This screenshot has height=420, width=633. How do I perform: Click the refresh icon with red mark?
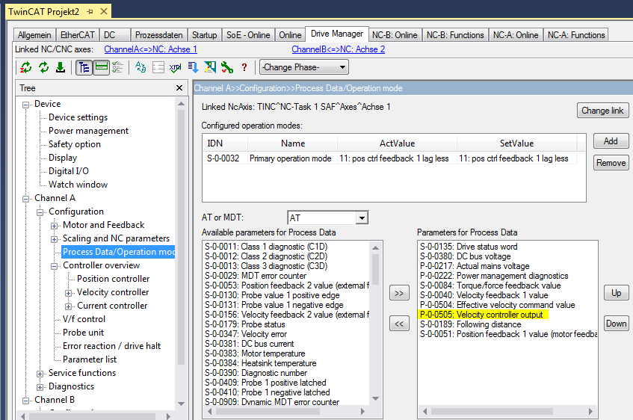(26, 67)
